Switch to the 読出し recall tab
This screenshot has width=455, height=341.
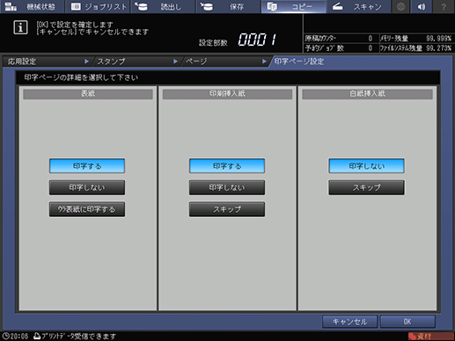(163, 6)
